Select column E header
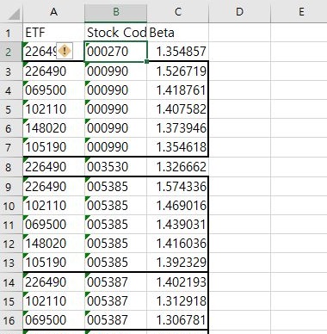The width and height of the screenshot is (327, 334). tap(299, 11)
